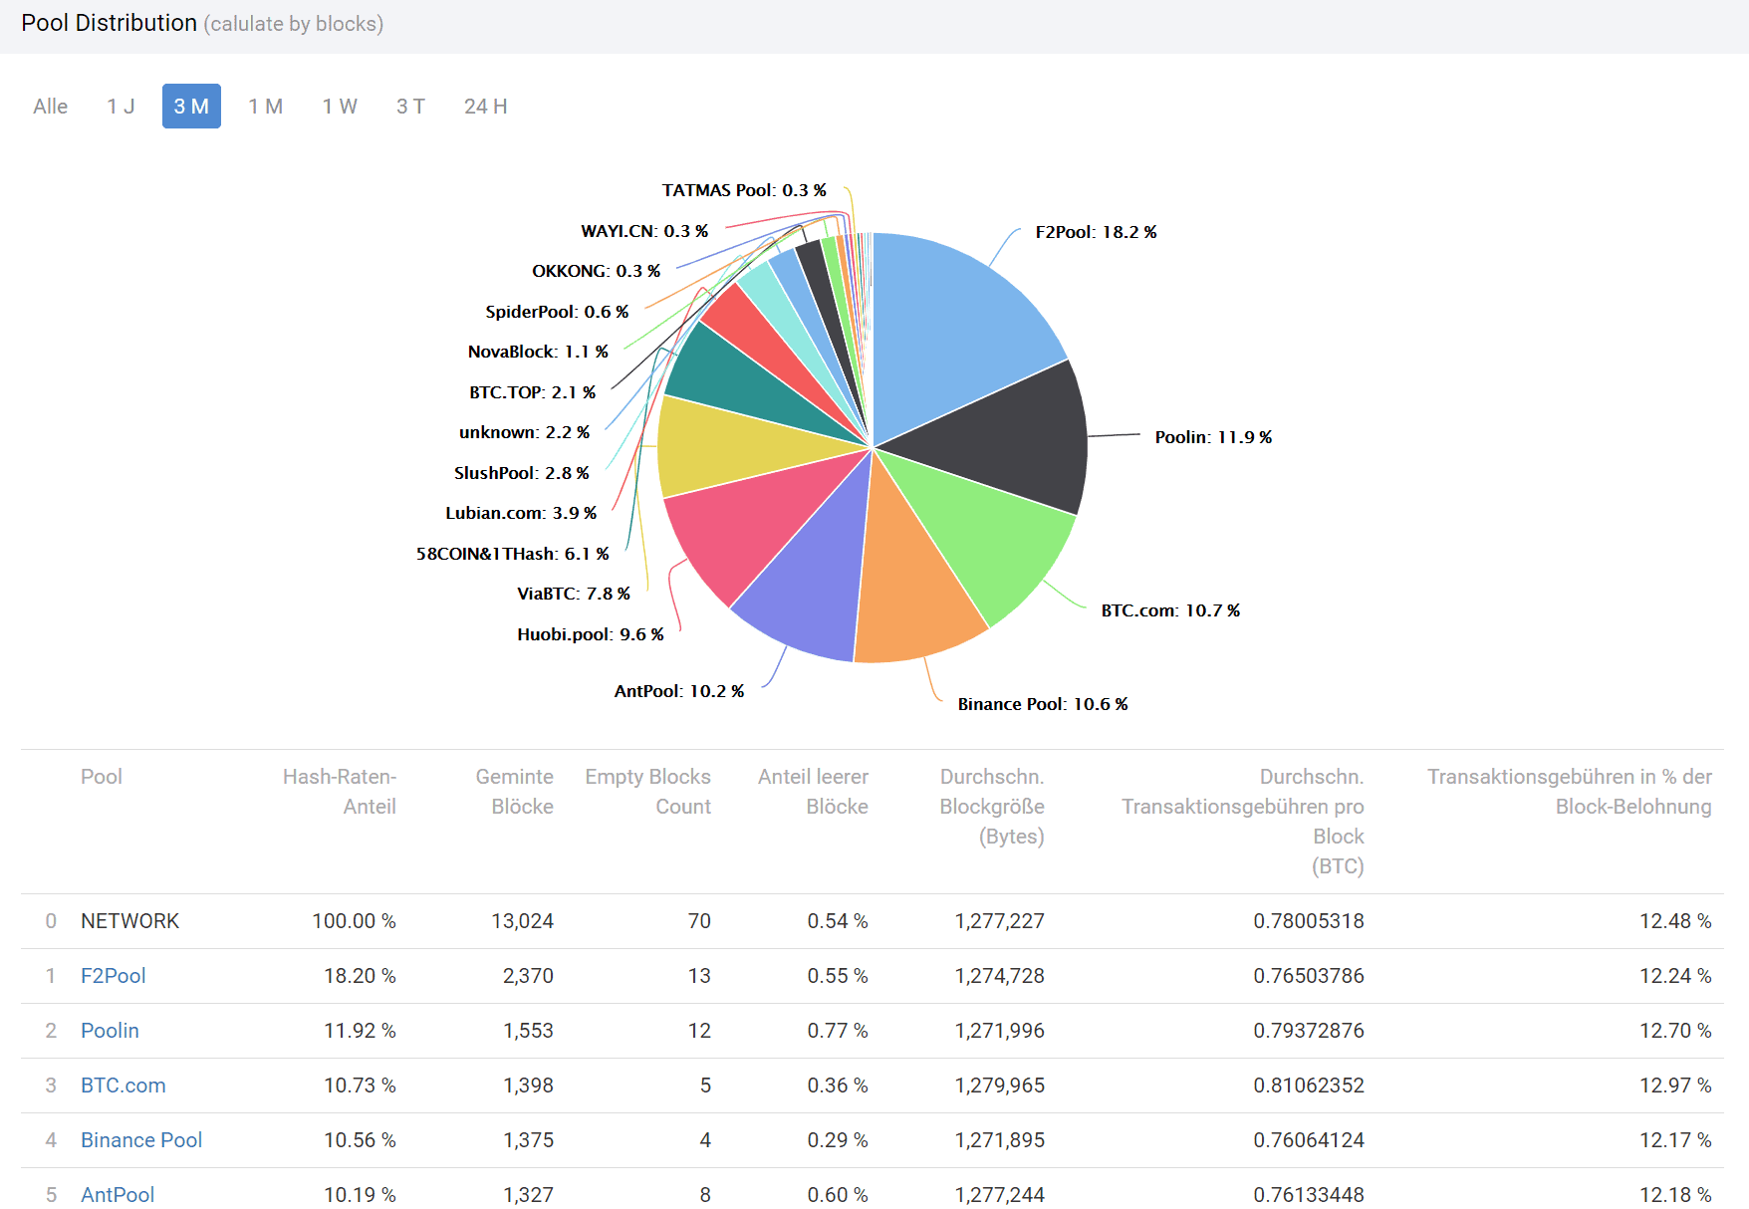The width and height of the screenshot is (1749, 1209).
Task: Click the SlushPool: 2.8 % chart label
Action: 522,473
